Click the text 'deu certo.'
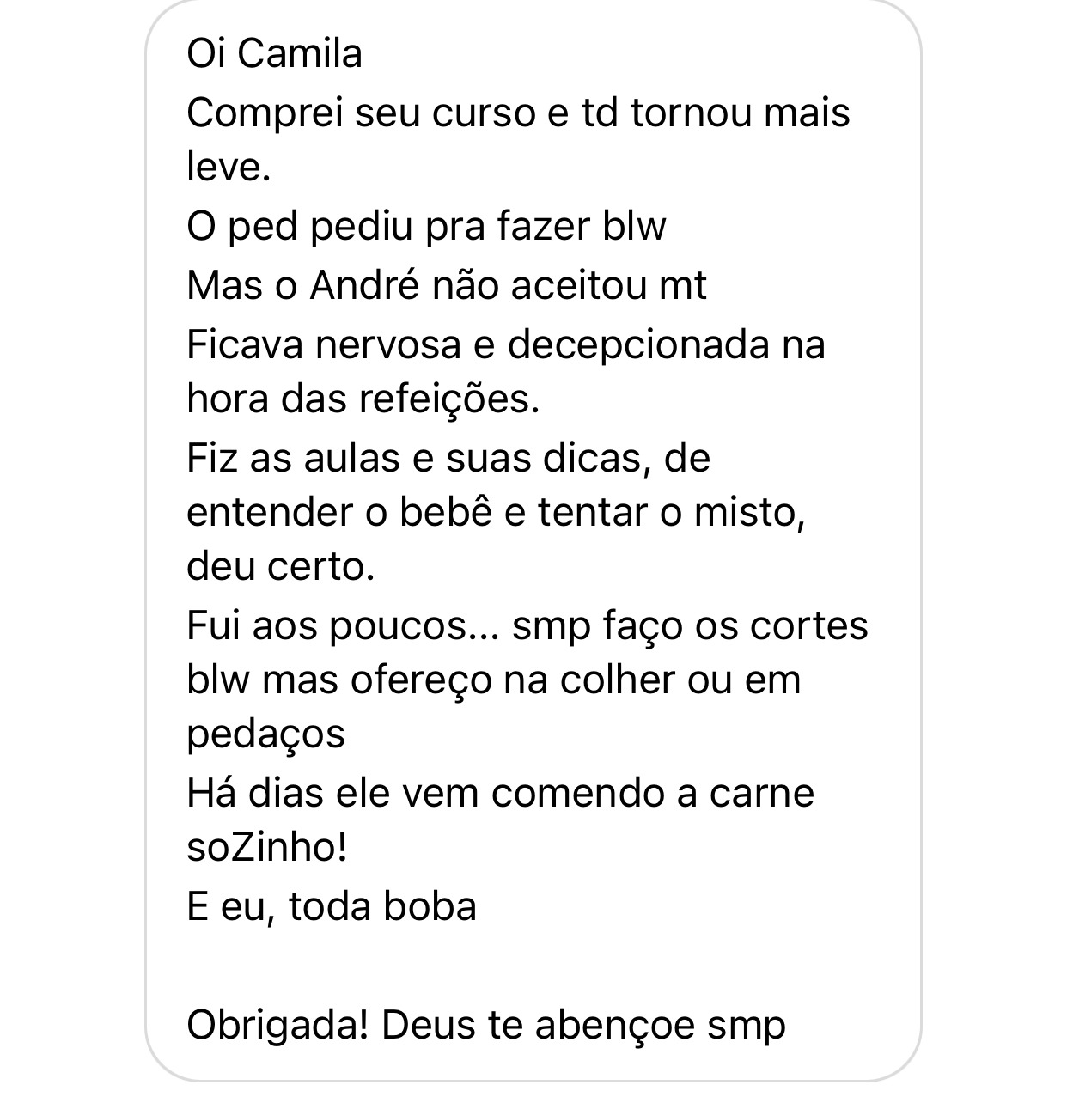Screen dimensions: 1067x1097 tap(281, 566)
